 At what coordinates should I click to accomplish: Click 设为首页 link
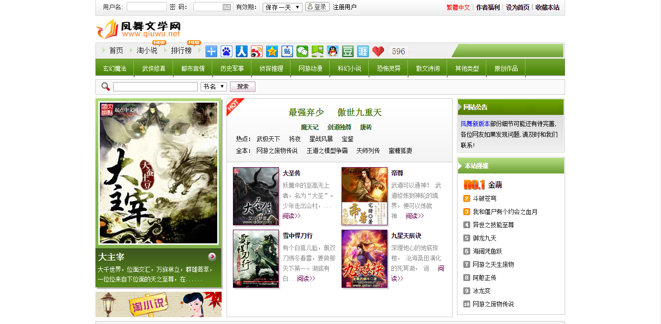[x=518, y=7]
